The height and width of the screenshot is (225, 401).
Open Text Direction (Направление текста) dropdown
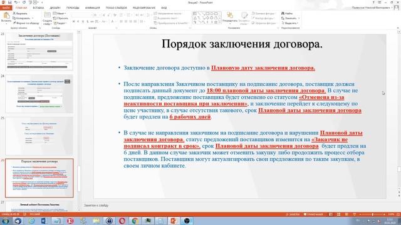point(169,13)
